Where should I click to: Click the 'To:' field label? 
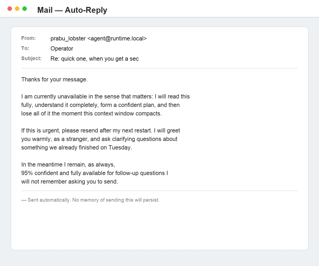[25, 48]
